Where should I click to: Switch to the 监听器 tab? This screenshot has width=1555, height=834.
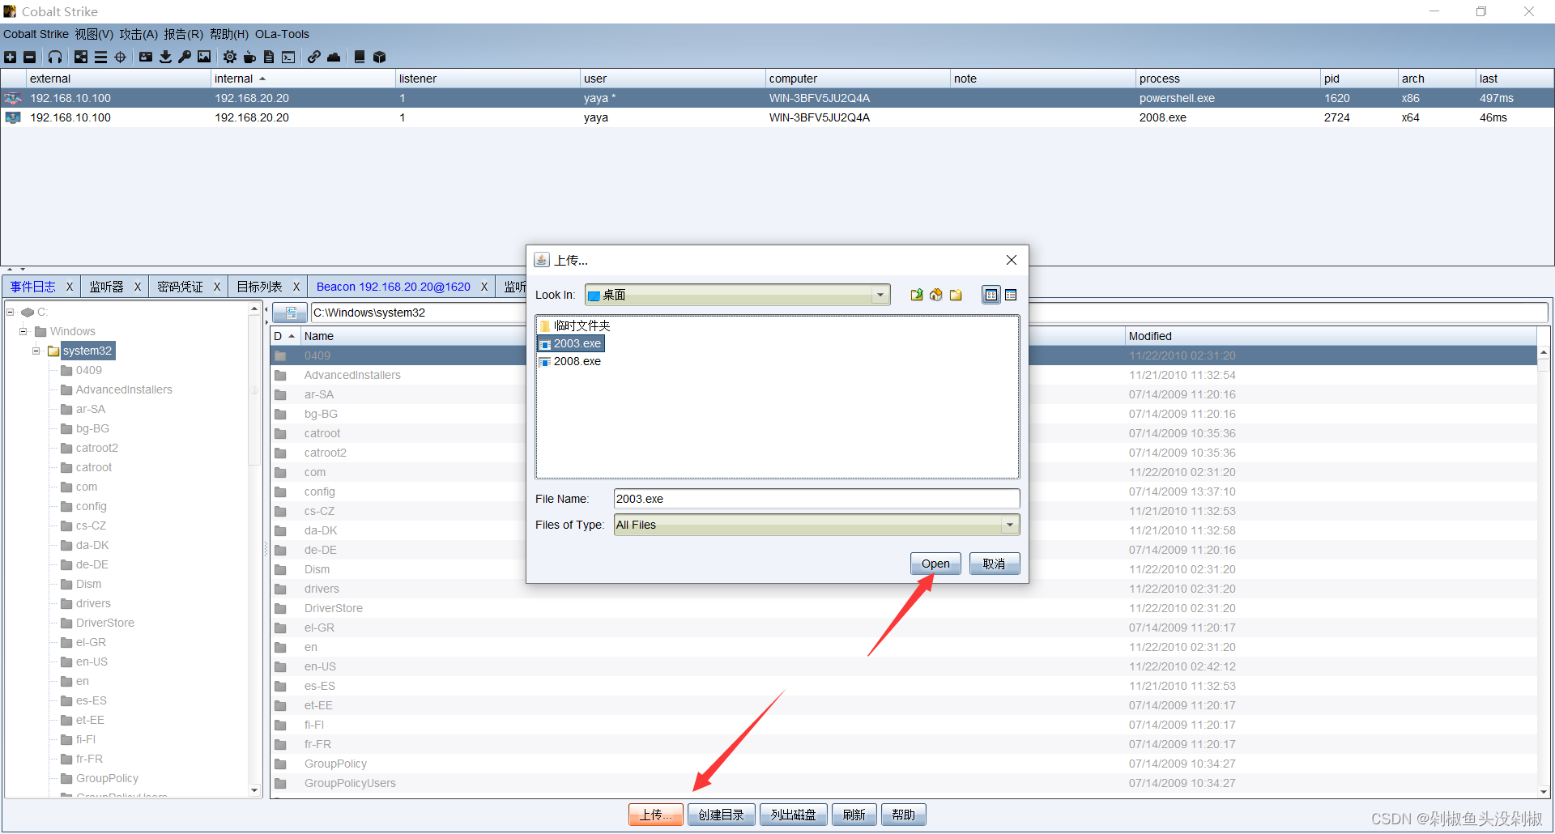106,287
